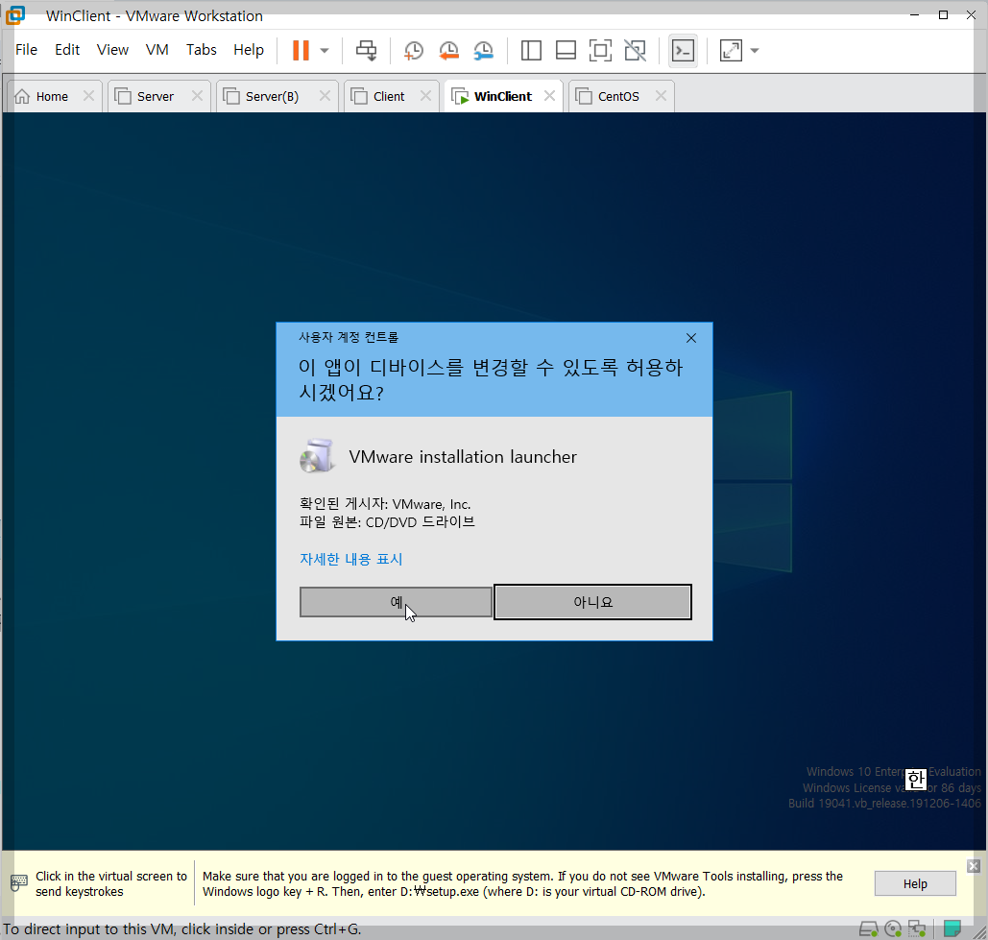Click the VMware Workstation logo icon
Image resolution: width=988 pixels, height=940 pixels.
(x=14, y=14)
